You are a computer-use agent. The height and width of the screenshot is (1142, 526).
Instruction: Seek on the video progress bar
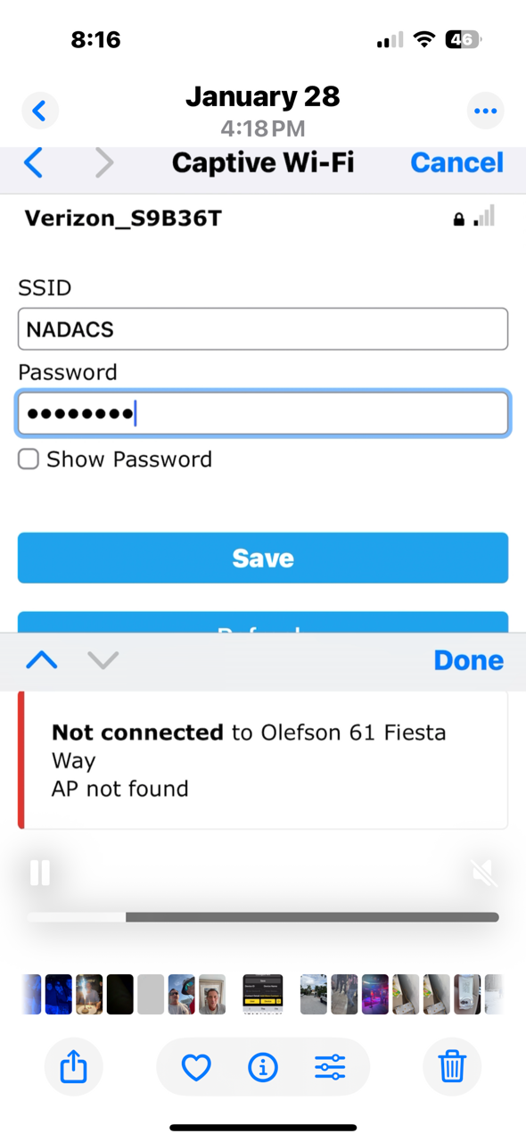tap(263, 917)
